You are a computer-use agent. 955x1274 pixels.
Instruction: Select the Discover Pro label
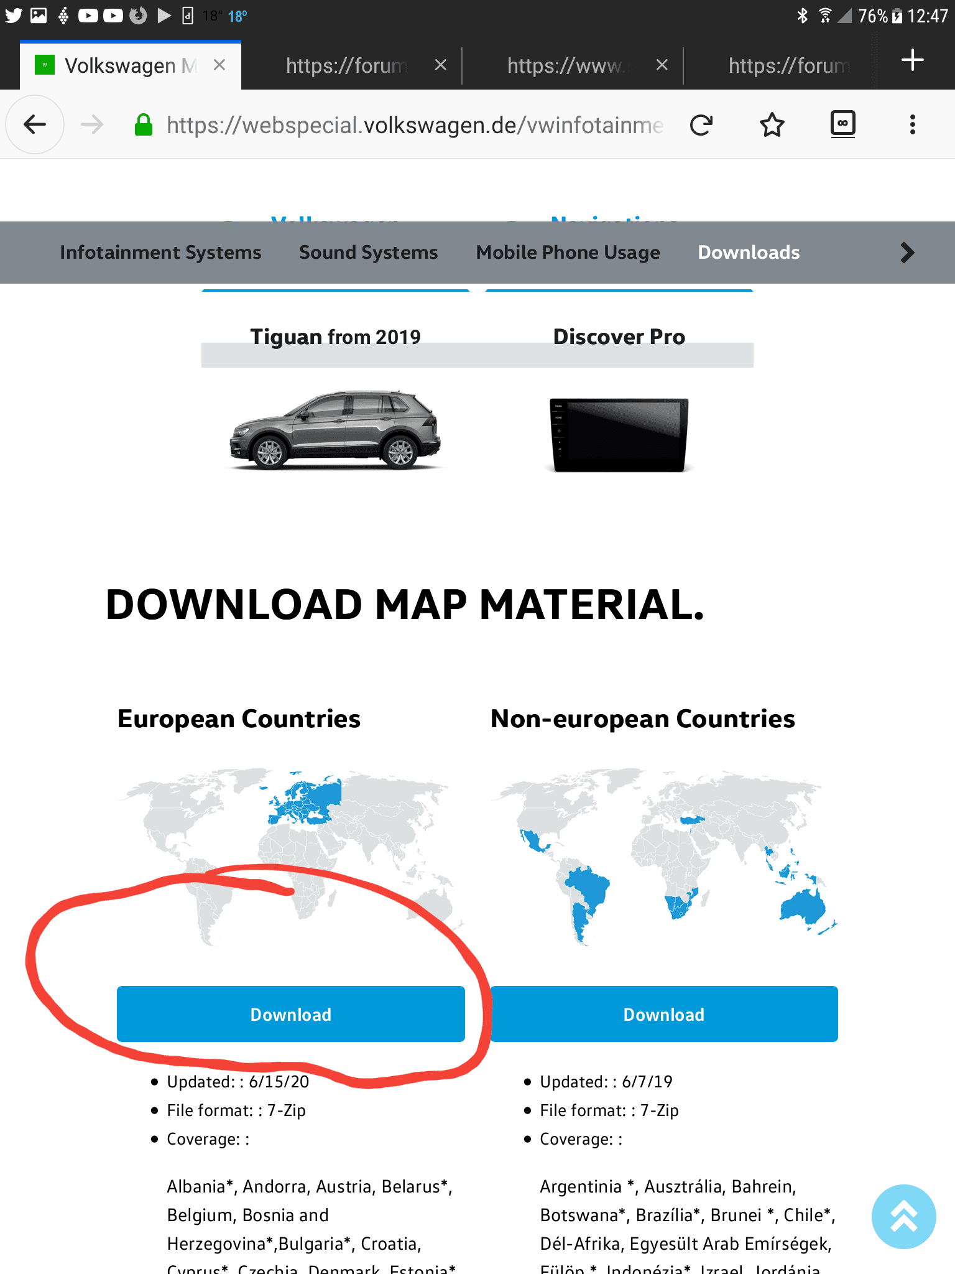click(x=619, y=337)
